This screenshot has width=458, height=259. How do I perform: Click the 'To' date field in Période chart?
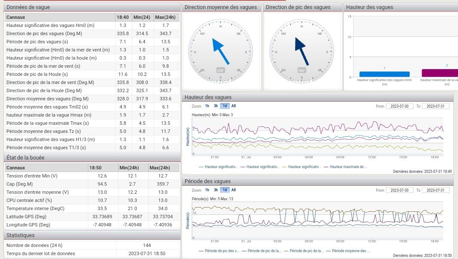[x=435, y=190]
